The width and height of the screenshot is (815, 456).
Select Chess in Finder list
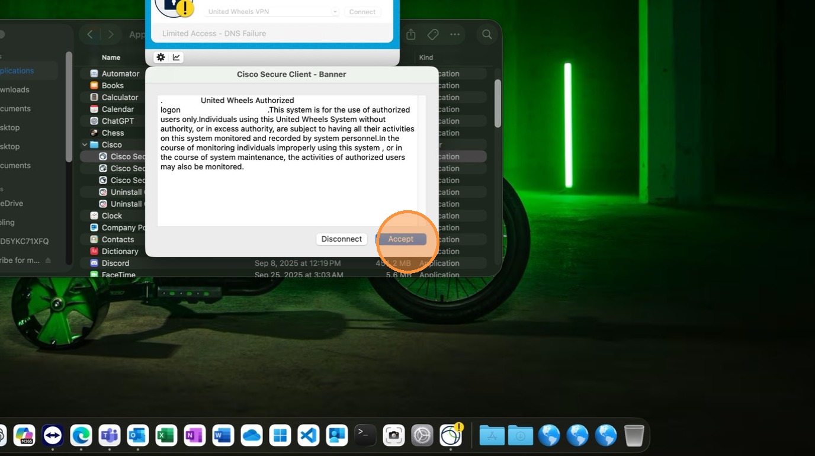pyautogui.click(x=113, y=133)
